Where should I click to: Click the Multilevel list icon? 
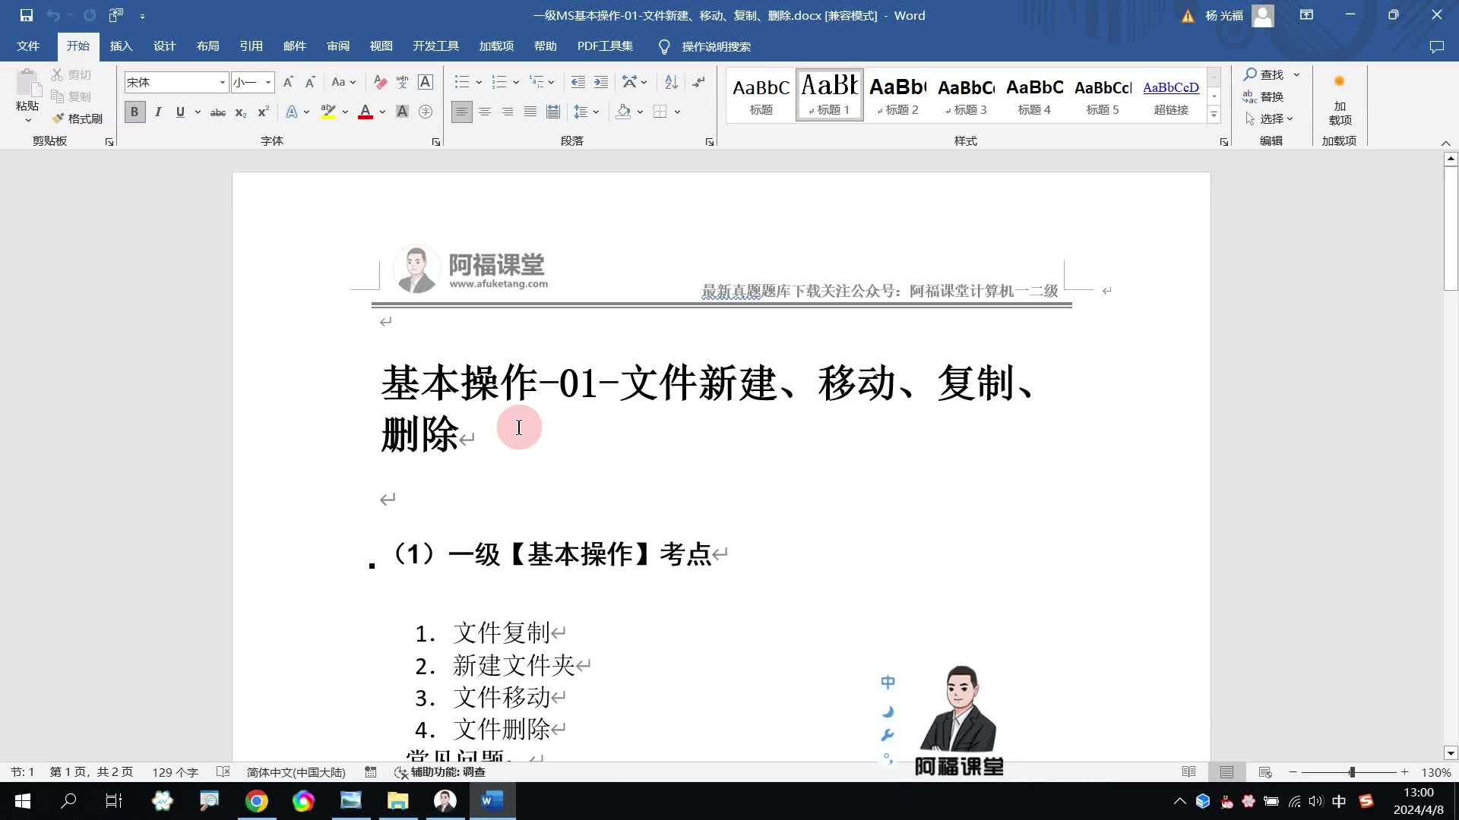536,82
